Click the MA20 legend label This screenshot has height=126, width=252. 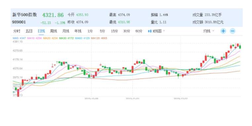click(51, 38)
